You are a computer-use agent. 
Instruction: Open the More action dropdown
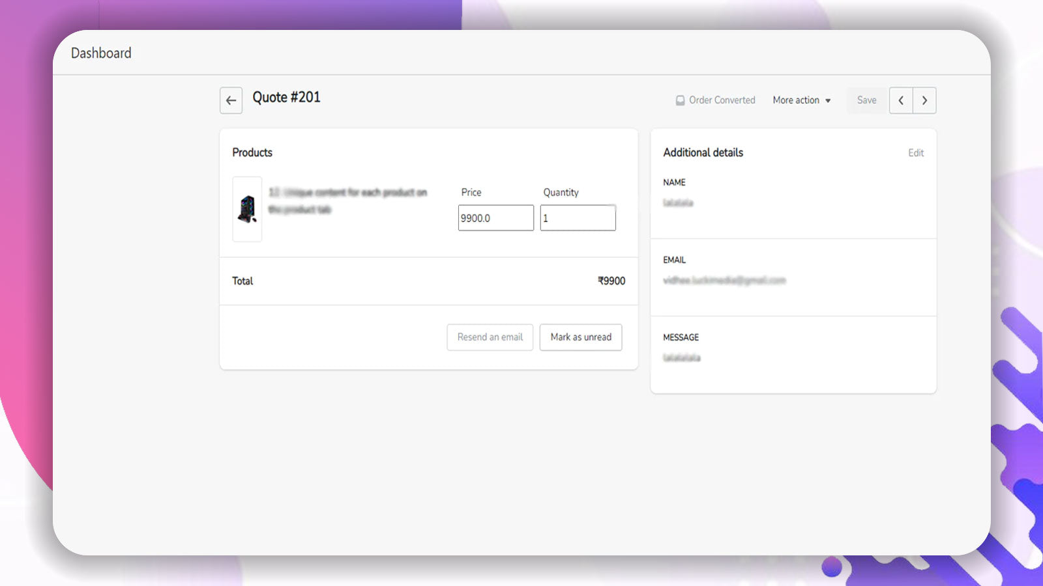(801, 100)
